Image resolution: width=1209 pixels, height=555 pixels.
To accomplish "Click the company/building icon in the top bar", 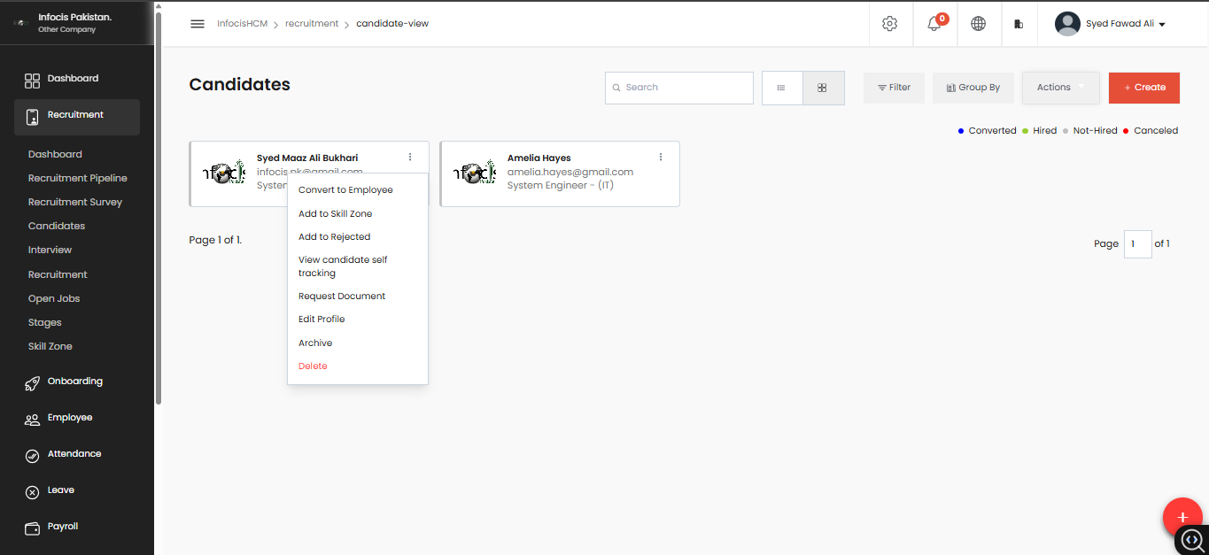I will tap(1019, 24).
